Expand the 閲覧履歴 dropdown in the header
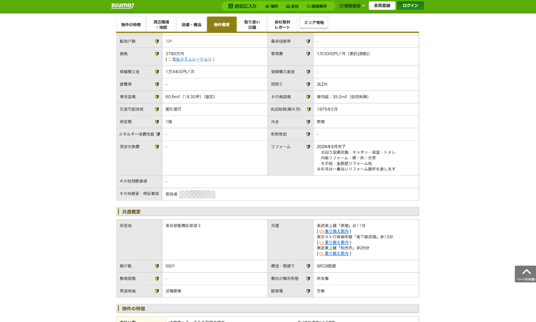536x322 pixels. click(x=352, y=6)
